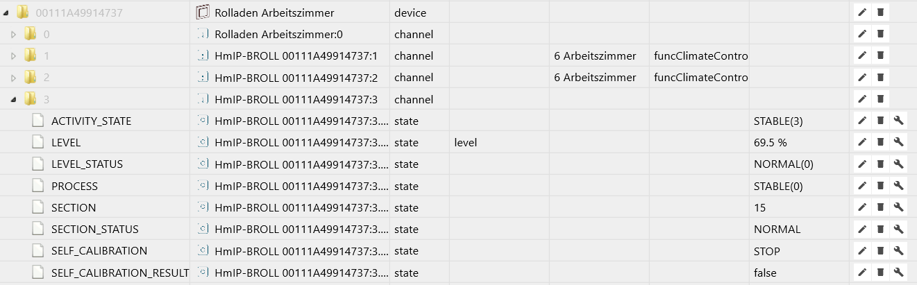Click wrench icon in ACTIVITY_STATE row
This screenshot has height=285, width=917.
(898, 121)
